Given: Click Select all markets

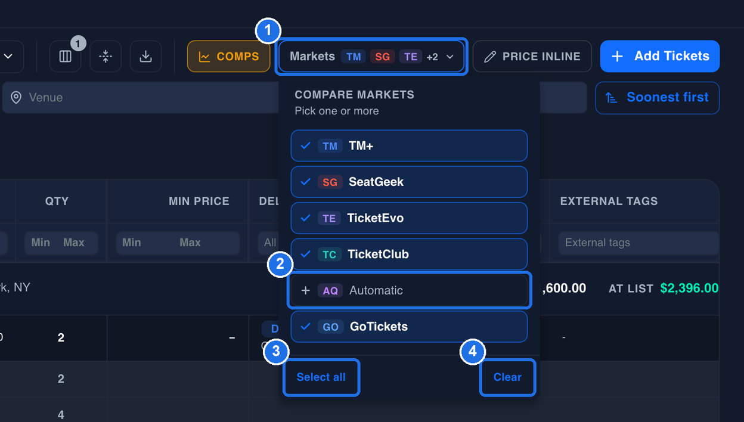Looking at the screenshot, I should pos(321,377).
